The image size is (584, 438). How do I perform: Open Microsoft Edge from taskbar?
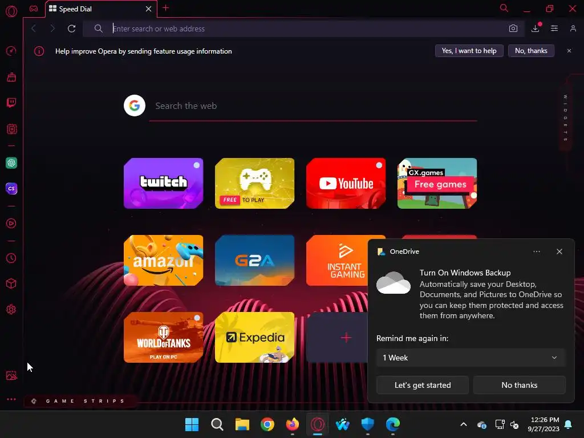click(x=393, y=424)
